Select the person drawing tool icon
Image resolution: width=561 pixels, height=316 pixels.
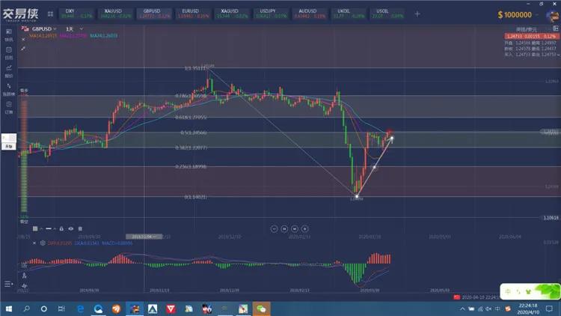pos(24,276)
